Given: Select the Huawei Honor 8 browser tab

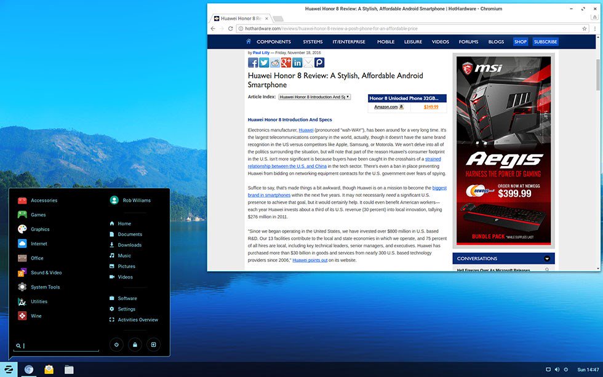Looking at the screenshot, I should (240, 18).
